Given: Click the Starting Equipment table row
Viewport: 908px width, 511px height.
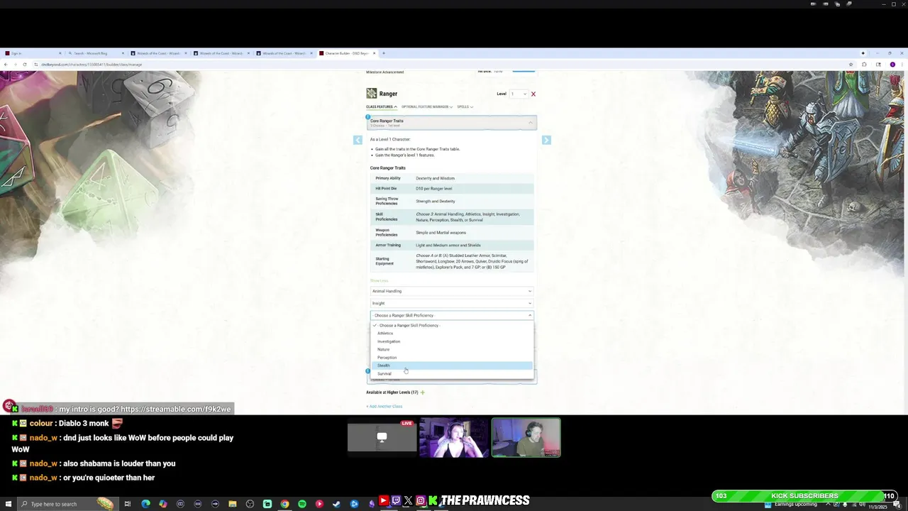Looking at the screenshot, I should point(451,261).
